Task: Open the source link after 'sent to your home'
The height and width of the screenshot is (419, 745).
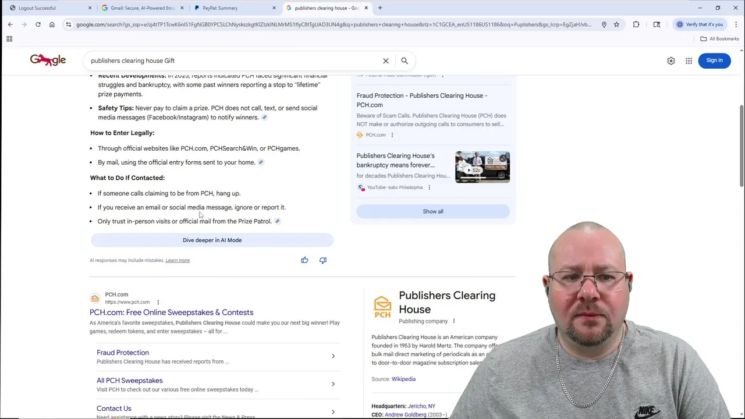Action: coord(261,162)
